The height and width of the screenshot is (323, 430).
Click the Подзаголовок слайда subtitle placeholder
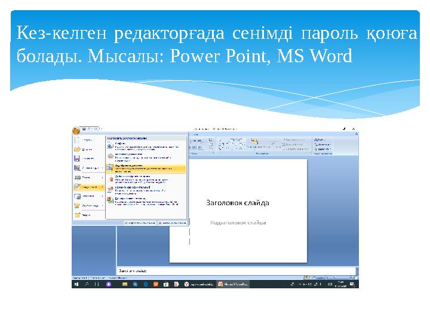pyautogui.click(x=238, y=223)
